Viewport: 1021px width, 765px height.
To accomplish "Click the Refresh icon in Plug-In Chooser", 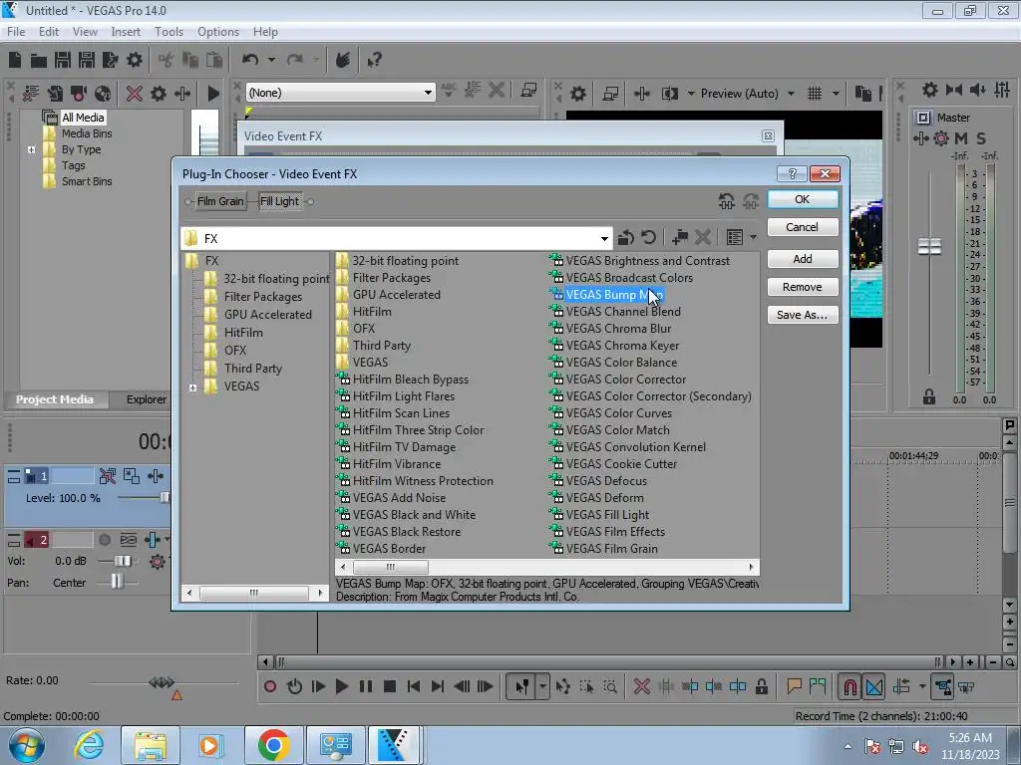I will point(648,237).
